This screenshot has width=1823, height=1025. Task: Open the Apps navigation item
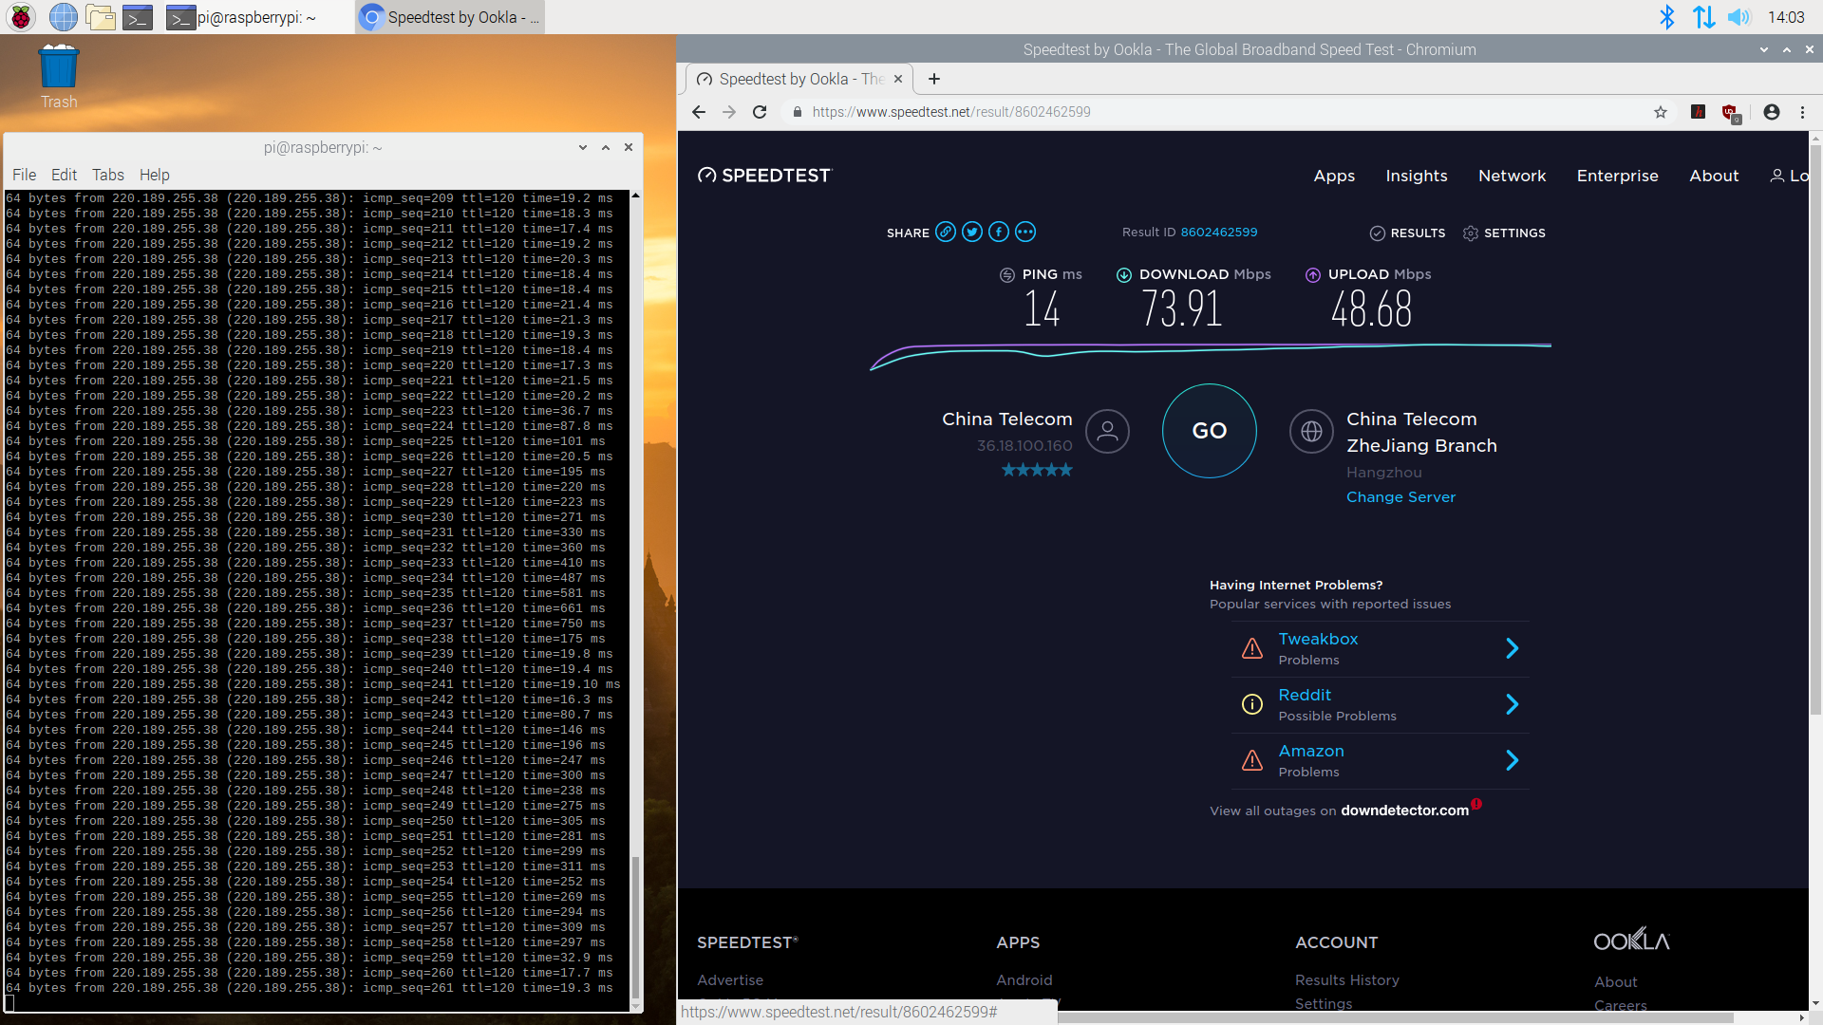click(1334, 176)
